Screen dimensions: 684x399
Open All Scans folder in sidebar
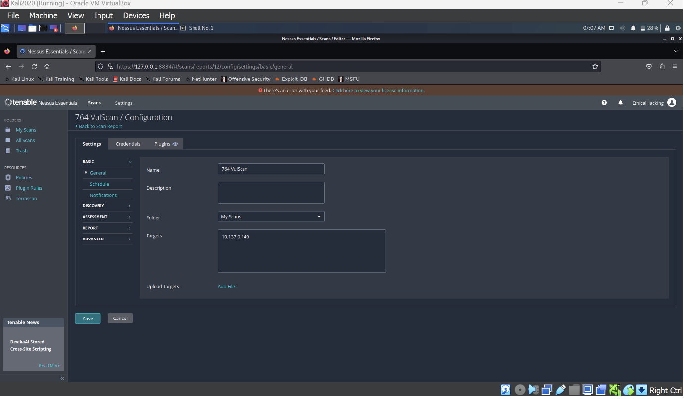(25, 141)
